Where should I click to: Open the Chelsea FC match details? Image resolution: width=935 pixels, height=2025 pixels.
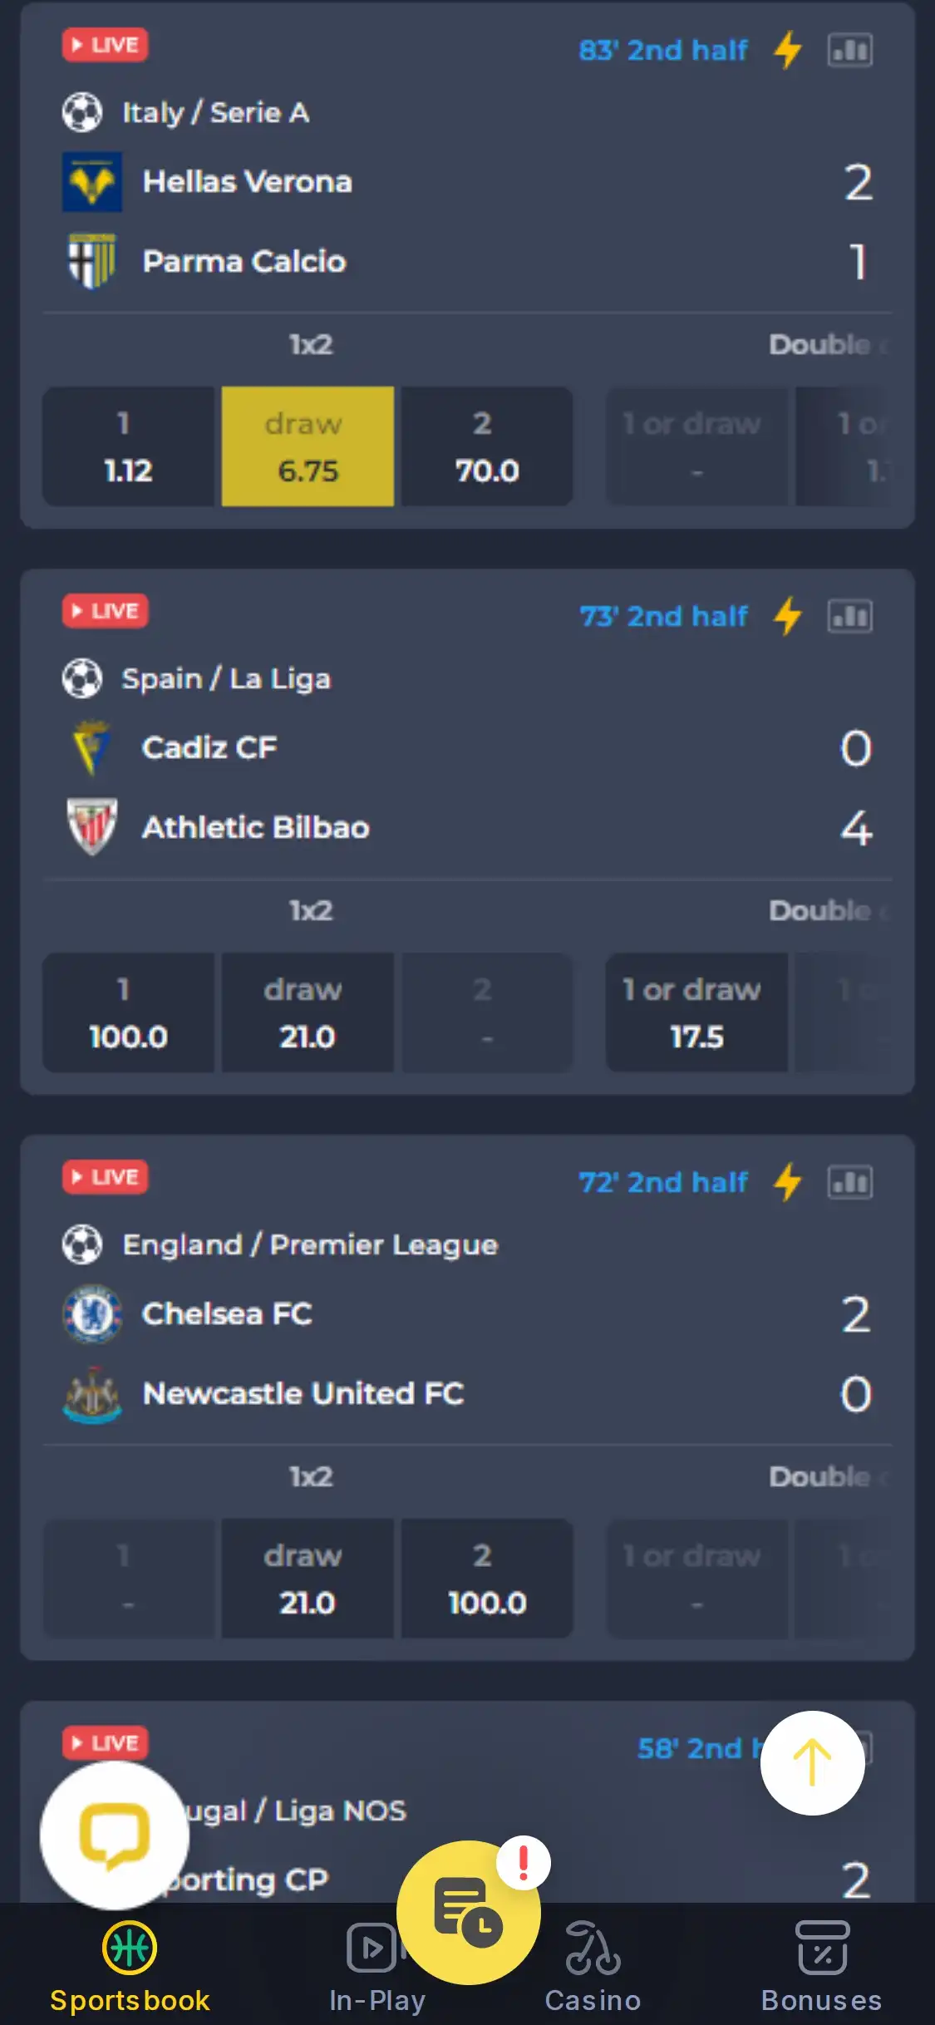click(x=227, y=1314)
